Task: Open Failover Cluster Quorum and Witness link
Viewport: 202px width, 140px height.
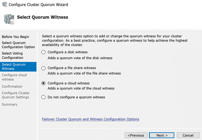Action: (90, 119)
